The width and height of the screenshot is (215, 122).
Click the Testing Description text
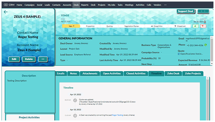click(x=17, y=81)
